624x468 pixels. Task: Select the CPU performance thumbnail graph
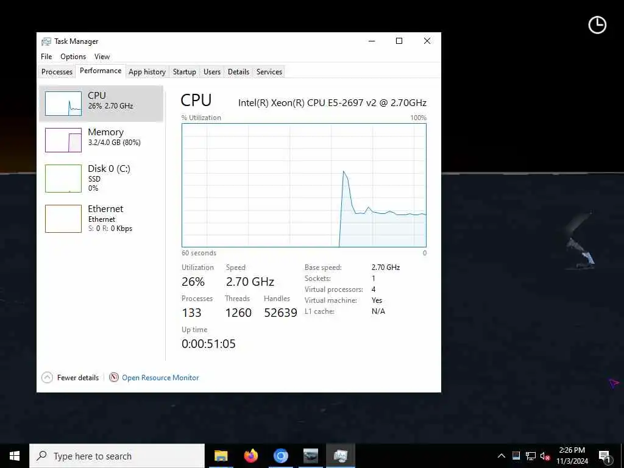click(63, 104)
